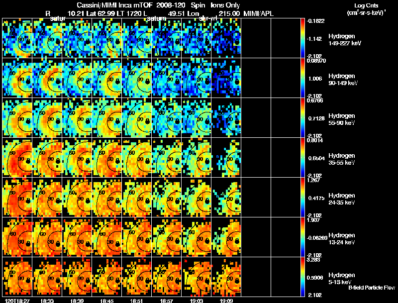
Task: Click the color bar for Hydrogen 149-227 keV
Action: pos(302,38)
